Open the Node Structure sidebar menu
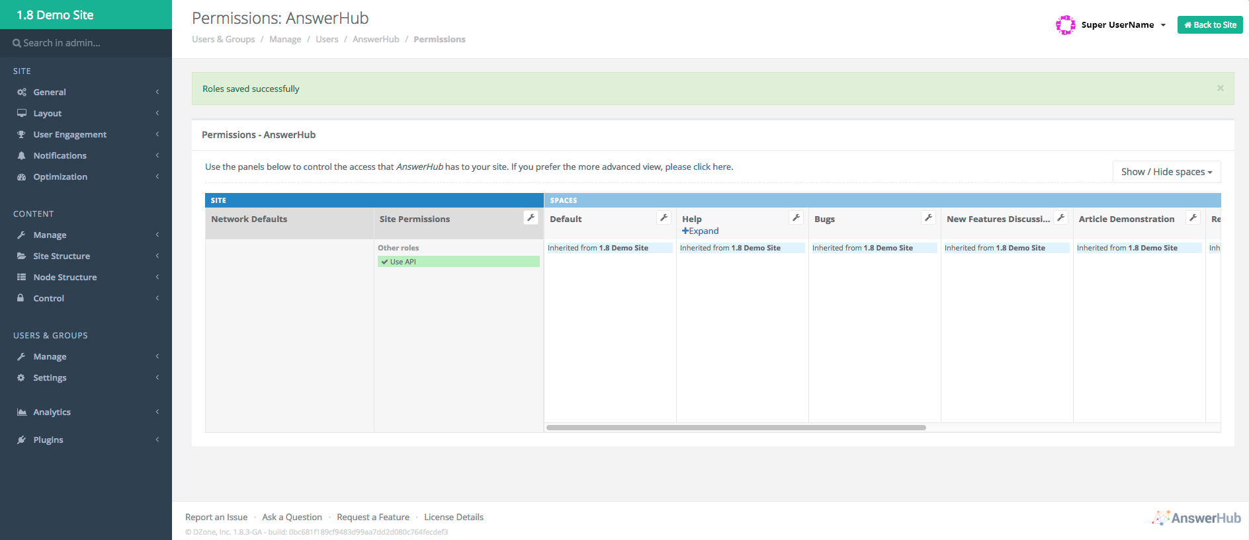This screenshot has height=540, width=1249. point(86,278)
